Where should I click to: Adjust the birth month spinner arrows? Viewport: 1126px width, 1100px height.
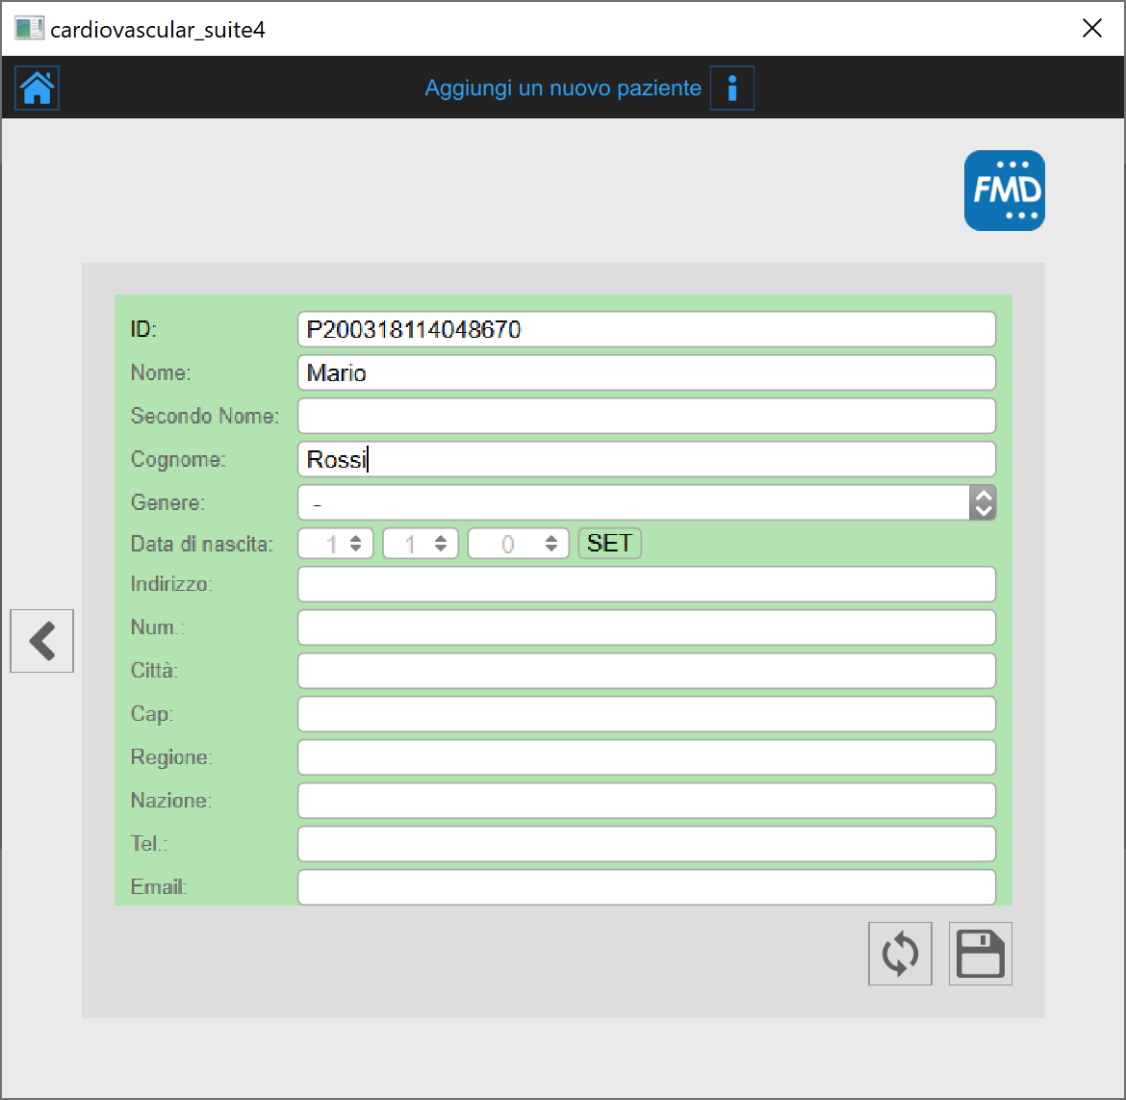pos(440,544)
